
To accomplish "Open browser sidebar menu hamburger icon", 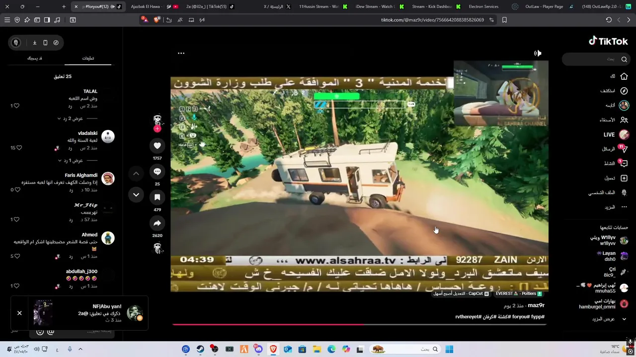I will tap(7, 20).
